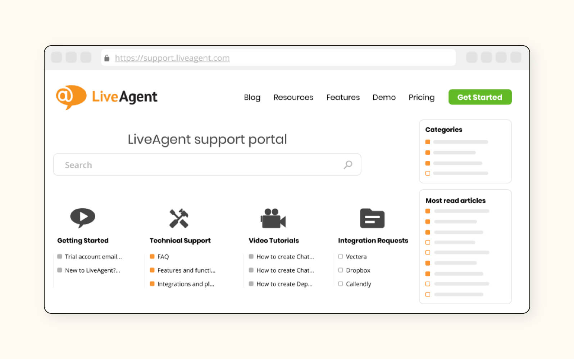
Task: Open the 'Trial account email...' article
Action: pos(93,257)
